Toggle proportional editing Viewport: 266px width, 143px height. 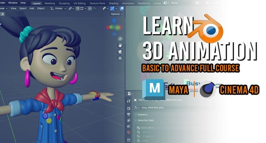click(90, 9)
